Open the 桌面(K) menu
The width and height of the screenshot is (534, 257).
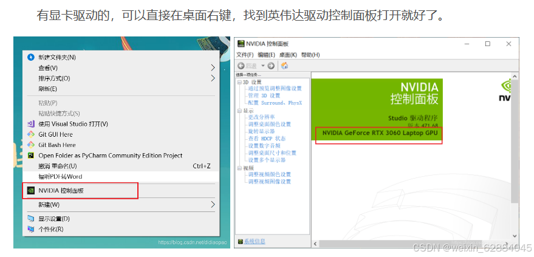point(288,55)
